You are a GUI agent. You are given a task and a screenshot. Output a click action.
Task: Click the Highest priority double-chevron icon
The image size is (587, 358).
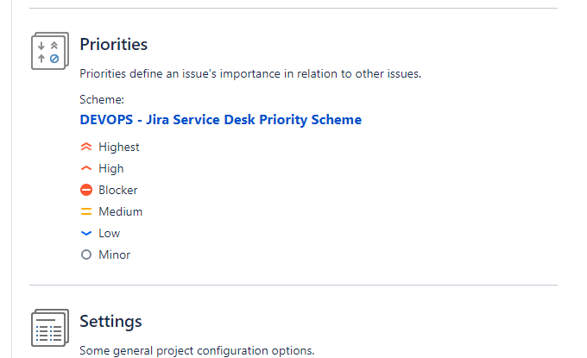[86, 147]
